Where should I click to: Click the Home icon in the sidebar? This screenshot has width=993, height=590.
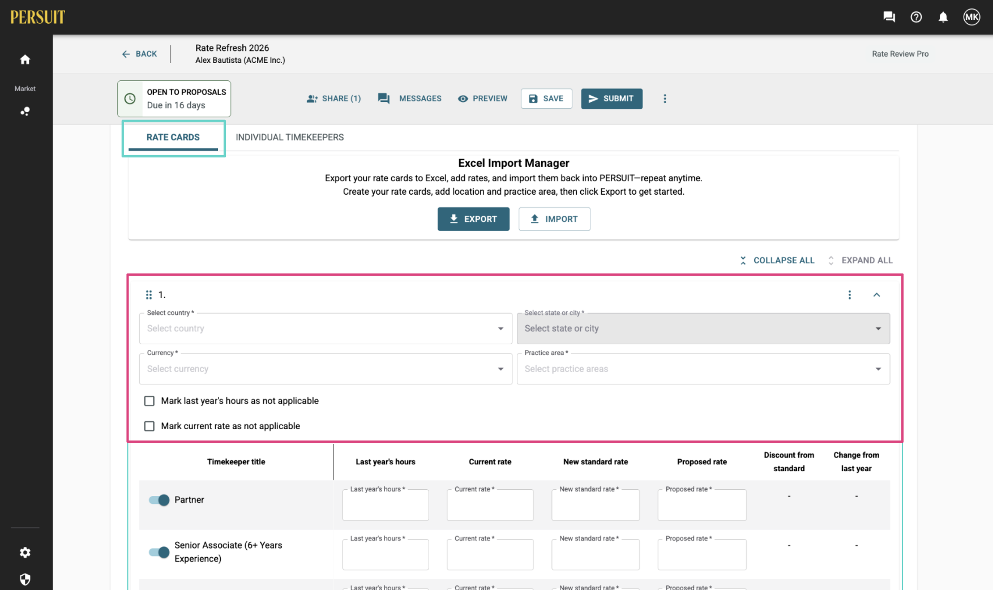[25, 59]
